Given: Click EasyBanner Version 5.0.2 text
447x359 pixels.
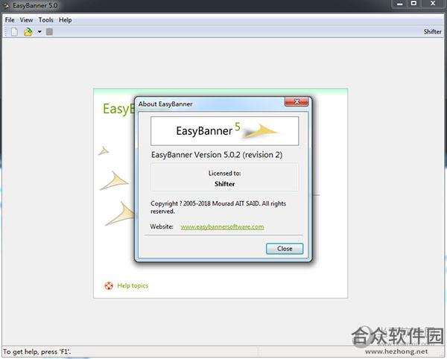Looking at the screenshot, I should click(217, 155).
